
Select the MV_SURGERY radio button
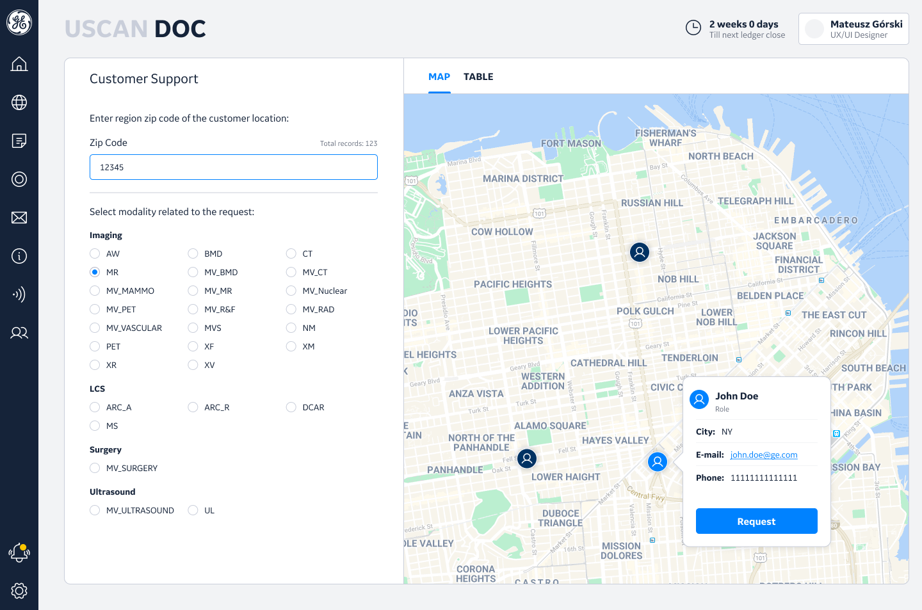(x=95, y=468)
